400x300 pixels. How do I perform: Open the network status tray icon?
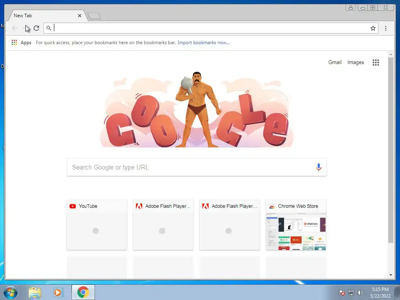coord(351,293)
